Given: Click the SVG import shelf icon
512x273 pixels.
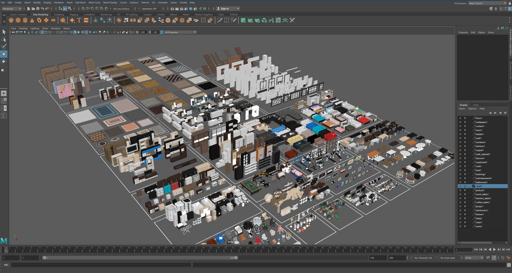Looking at the screenshot, I should pos(86,20).
